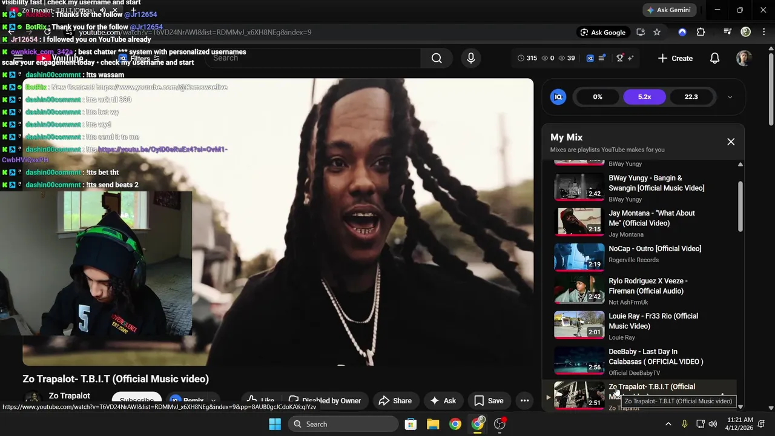Click the browser address bar URL
The image size is (775, 436).
coord(195,32)
